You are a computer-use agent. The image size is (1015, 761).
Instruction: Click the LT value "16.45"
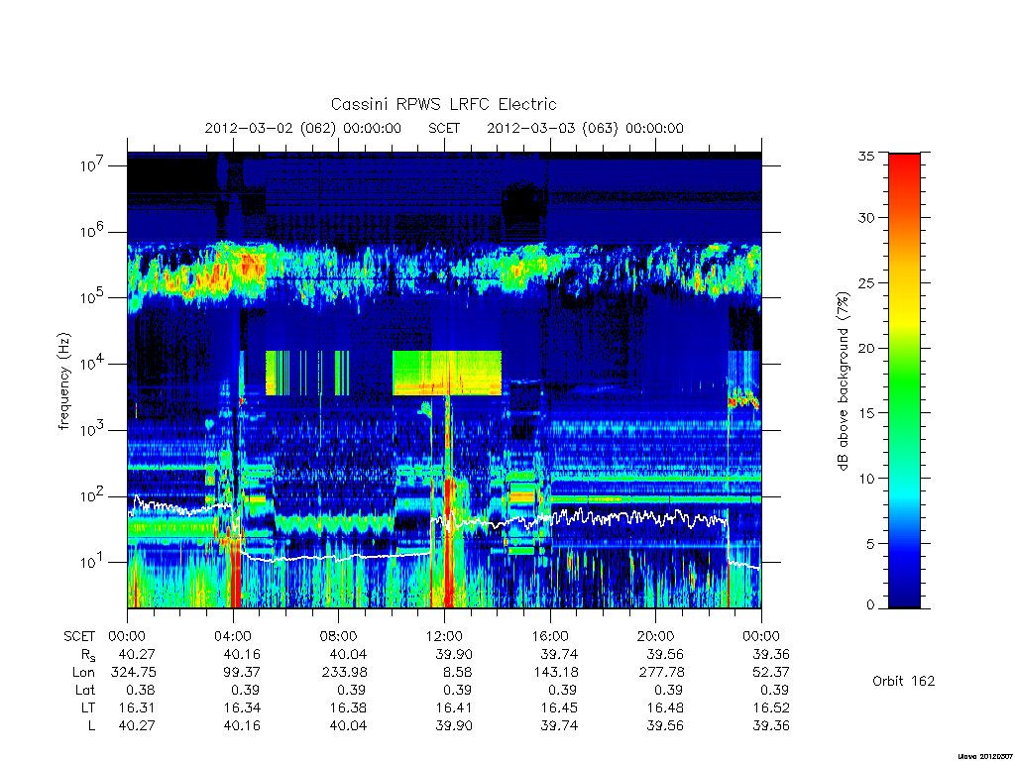(x=559, y=707)
